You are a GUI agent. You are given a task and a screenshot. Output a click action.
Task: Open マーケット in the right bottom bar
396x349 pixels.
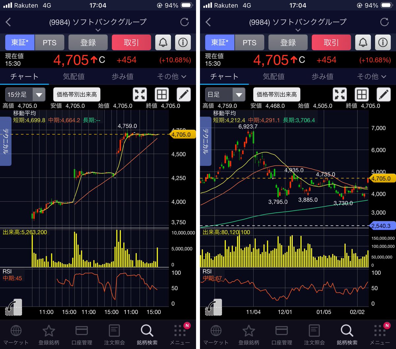pyautogui.click(x=216, y=335)
